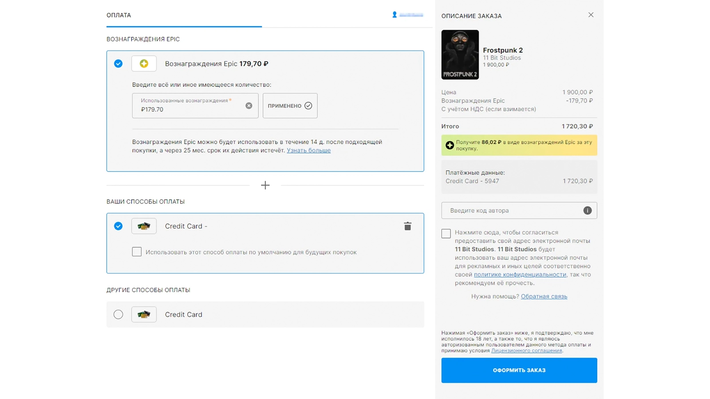Select the ОПЛАТА tab

[x=119, y=15]
